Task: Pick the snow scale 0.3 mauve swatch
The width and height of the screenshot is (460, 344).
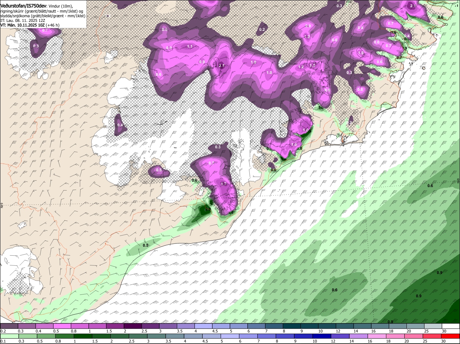Action: [27, 326]
